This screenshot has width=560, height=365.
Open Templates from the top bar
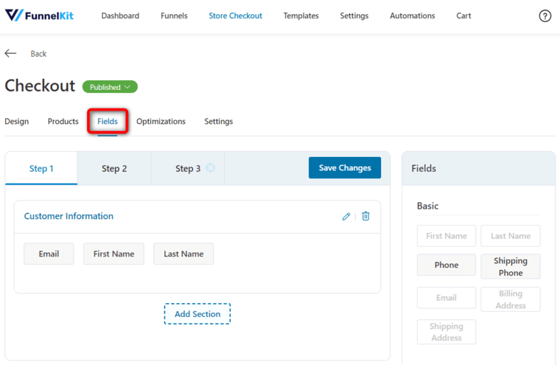pos(301,15)
